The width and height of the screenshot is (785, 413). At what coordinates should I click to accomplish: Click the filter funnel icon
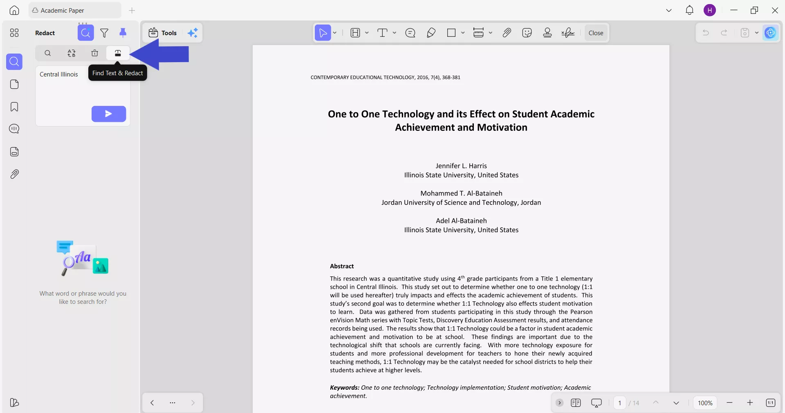pos(104,33)
